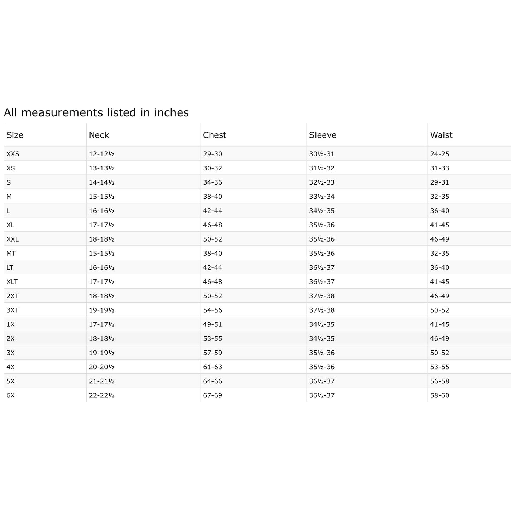Click chest value 57-59 in 3X row
The width and height of the screenshot is (511, 511).
(x=213, y=353)
